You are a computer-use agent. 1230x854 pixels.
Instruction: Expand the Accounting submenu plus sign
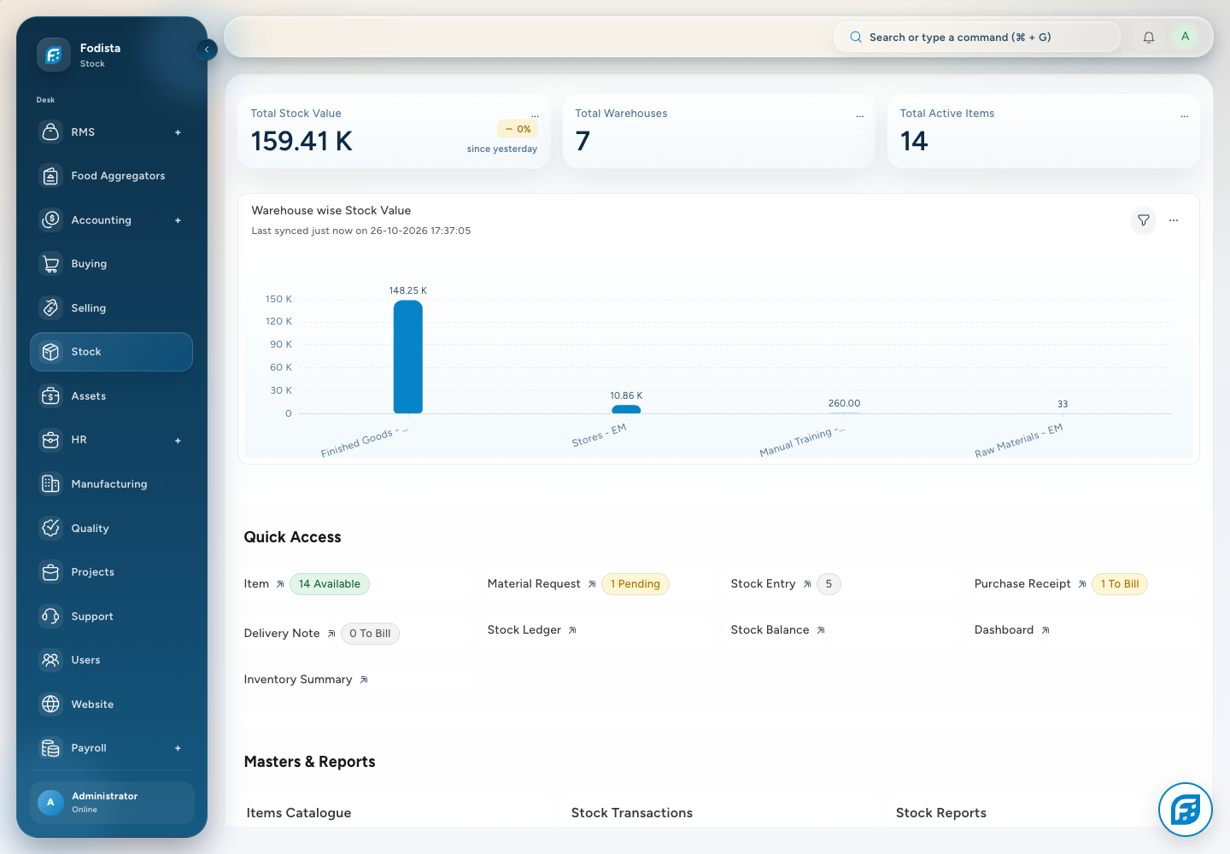point(178,220)
